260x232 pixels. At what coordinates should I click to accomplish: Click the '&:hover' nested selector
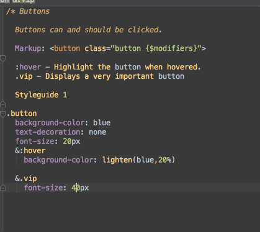click(30, 151)
